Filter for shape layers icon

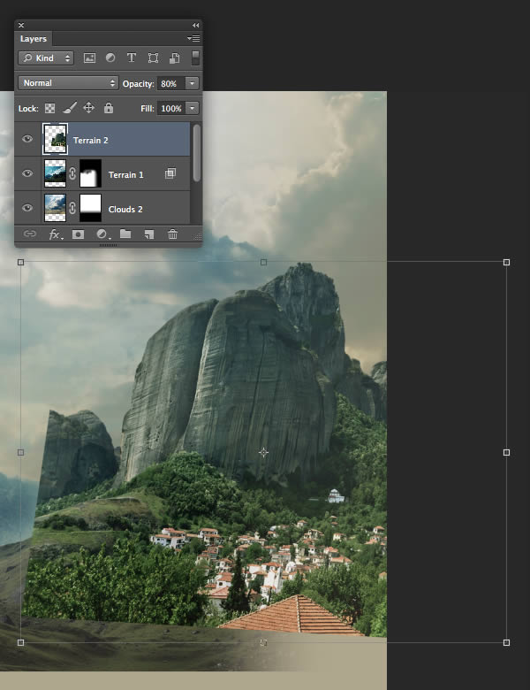(153, 58)
